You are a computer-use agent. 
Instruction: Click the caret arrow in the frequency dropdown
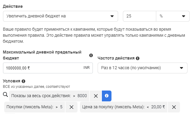[181, 68]
